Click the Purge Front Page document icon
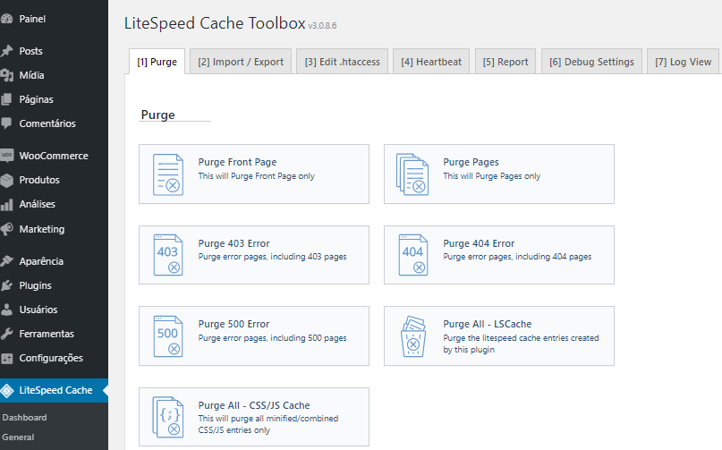The height and width of the screenshot is (450, 722). (167, 174)
